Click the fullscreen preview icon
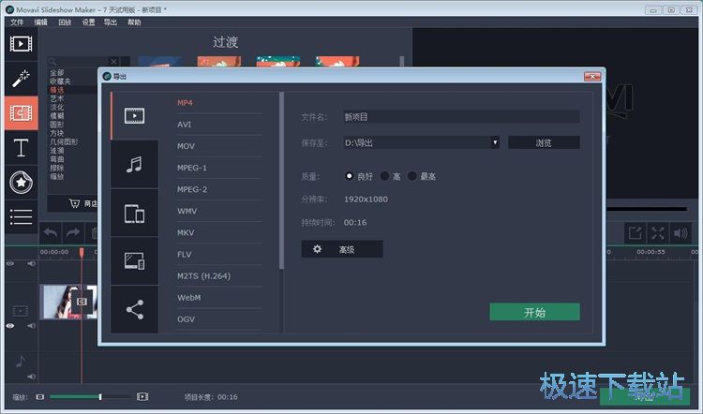Screen dimensions: 703x414 click(x=658, y=233)
